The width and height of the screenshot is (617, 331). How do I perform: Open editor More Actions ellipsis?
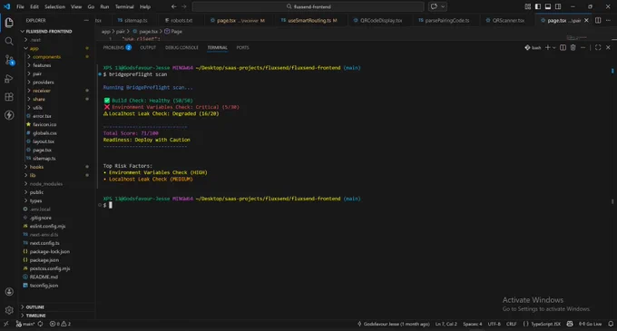click(608, 21)
